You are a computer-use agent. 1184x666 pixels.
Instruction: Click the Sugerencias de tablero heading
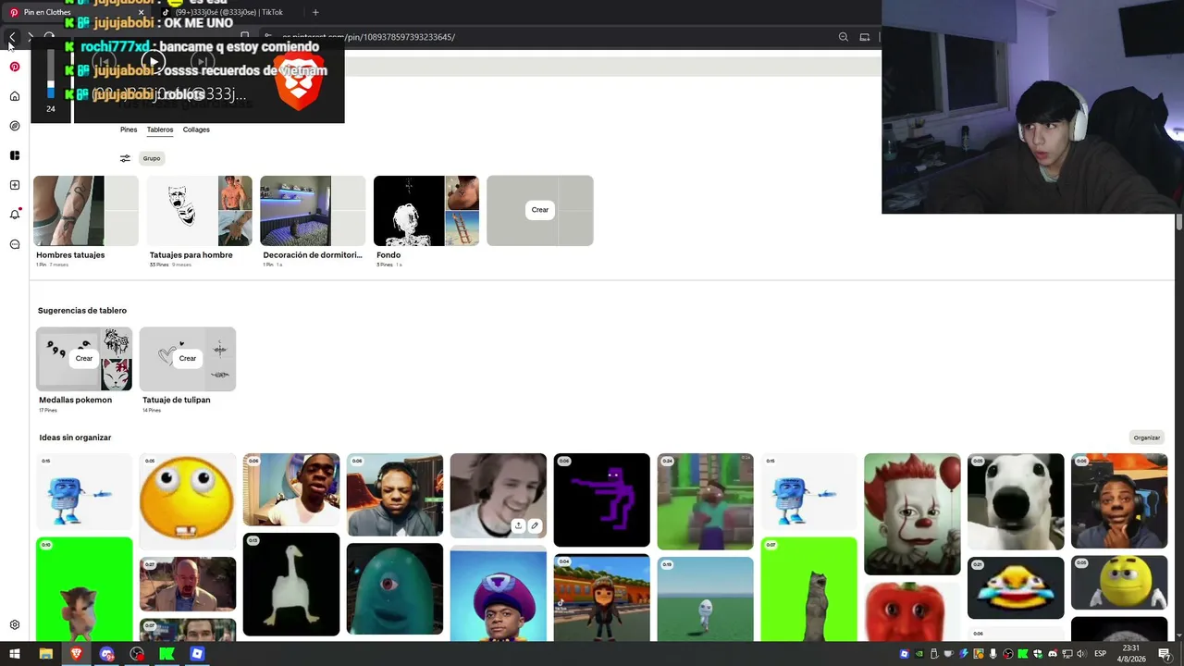coord(82,311)
